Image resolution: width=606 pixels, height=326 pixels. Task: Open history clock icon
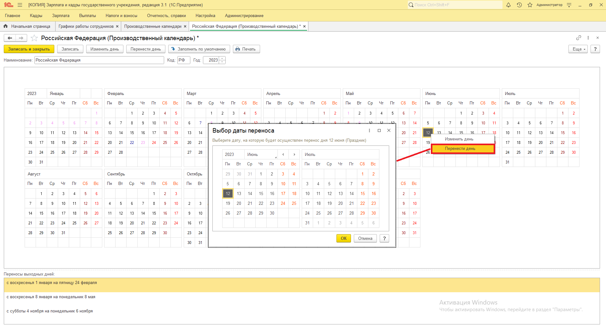point(519,5)
